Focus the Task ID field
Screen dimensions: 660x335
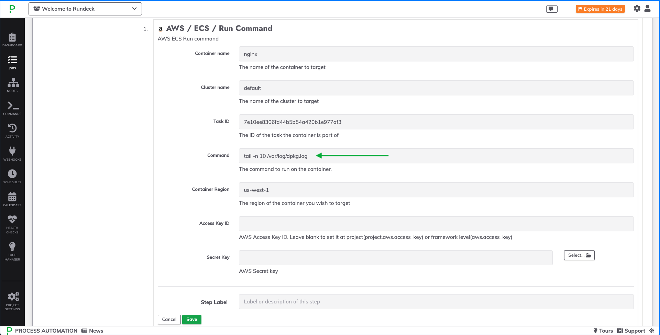(x=436, y=122)
